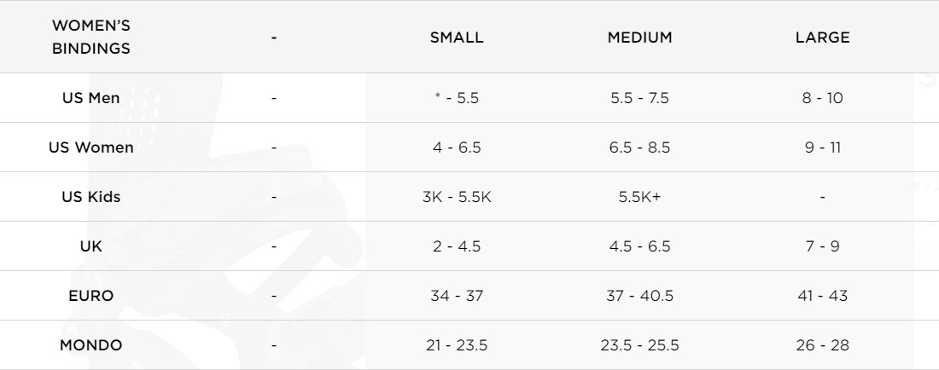Click the US Kids row label
The height and width of the screenshot is (370, 939).
point(91,197)
